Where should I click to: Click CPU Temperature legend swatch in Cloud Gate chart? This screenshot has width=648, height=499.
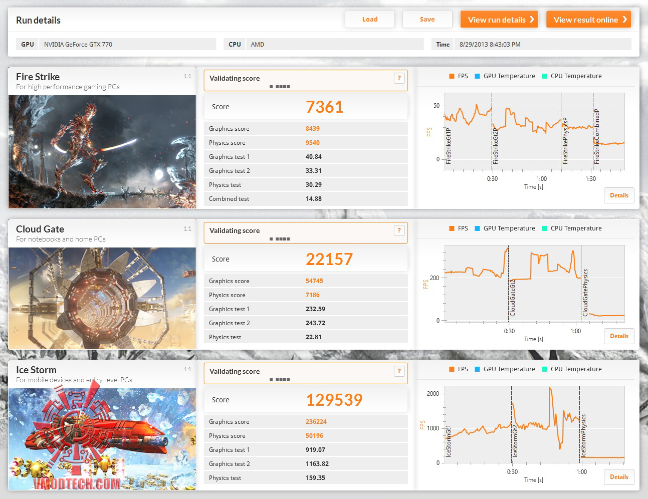544,228
